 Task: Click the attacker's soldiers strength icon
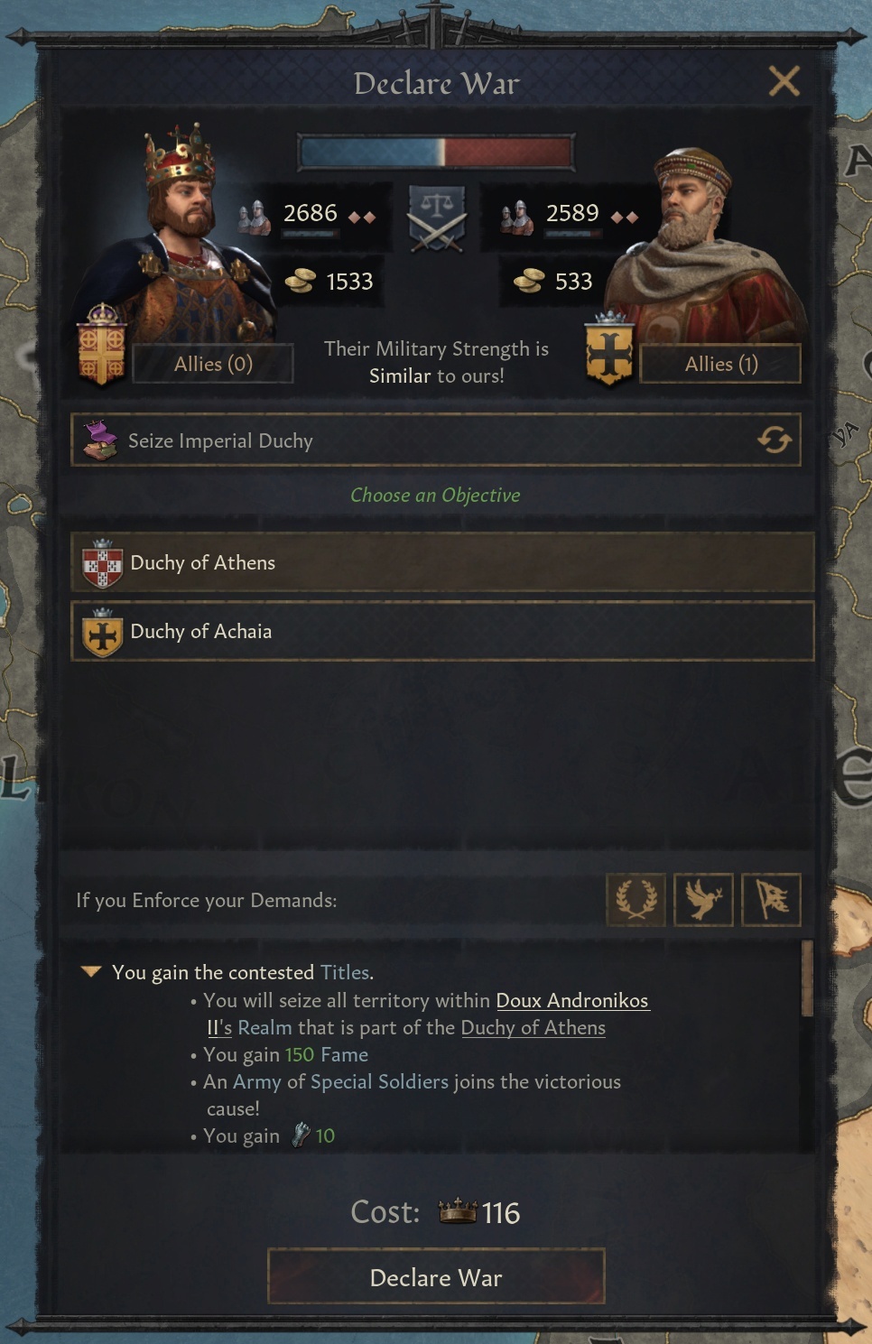coord(255,218)
